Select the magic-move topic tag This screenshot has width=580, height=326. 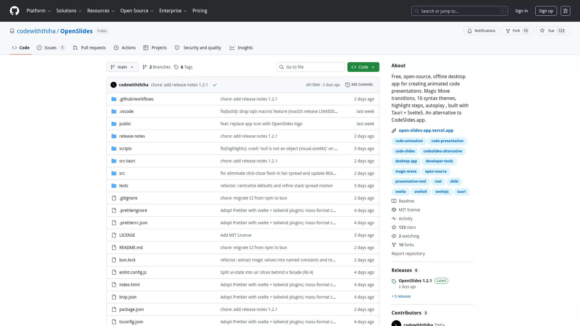pos(406,171)
